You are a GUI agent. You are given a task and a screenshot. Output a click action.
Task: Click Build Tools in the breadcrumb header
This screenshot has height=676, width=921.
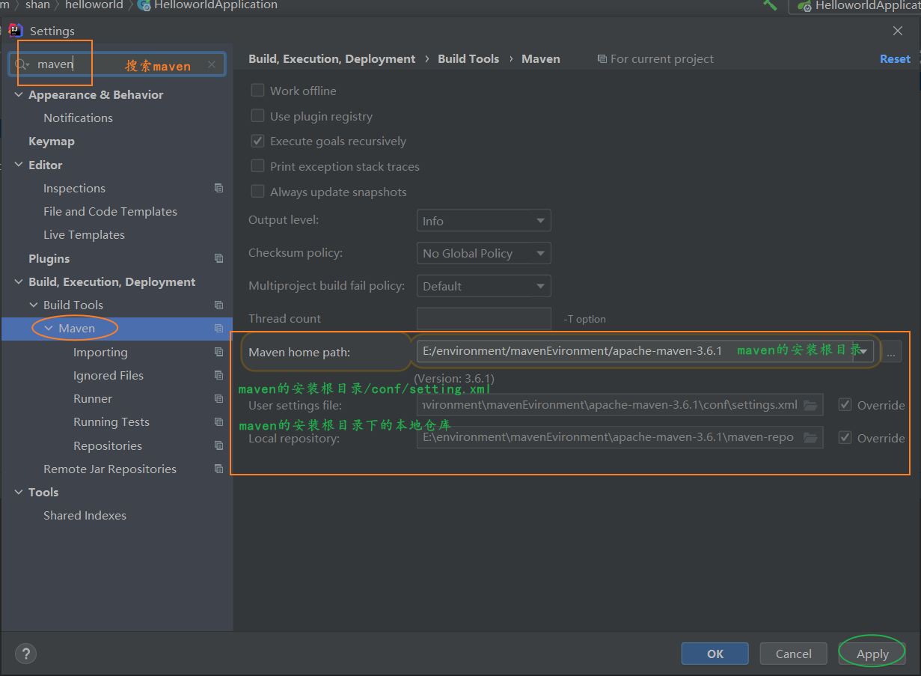[x=468, y=58]
